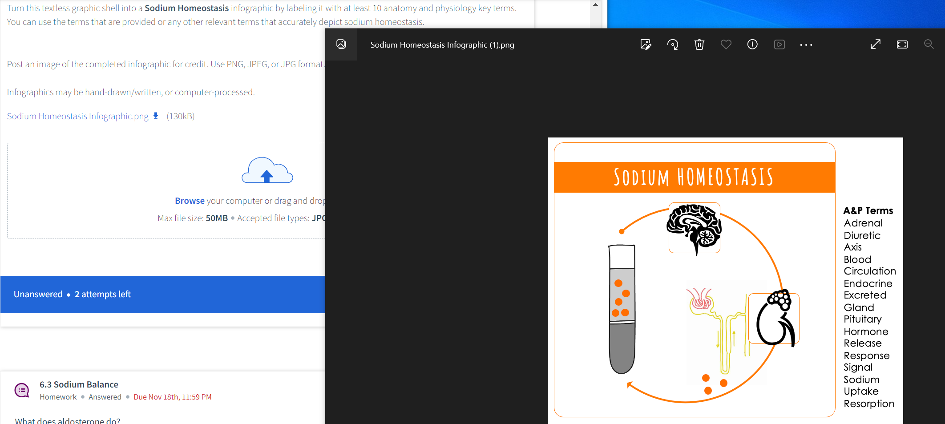Download the attached infographic using the download arrow
The height and width of the screenshot is (424, 945).
(156, 116)
